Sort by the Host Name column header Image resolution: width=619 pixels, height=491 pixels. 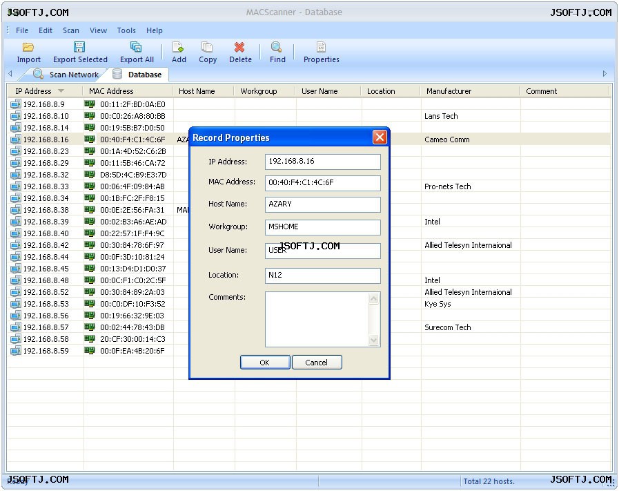[204, 91]
